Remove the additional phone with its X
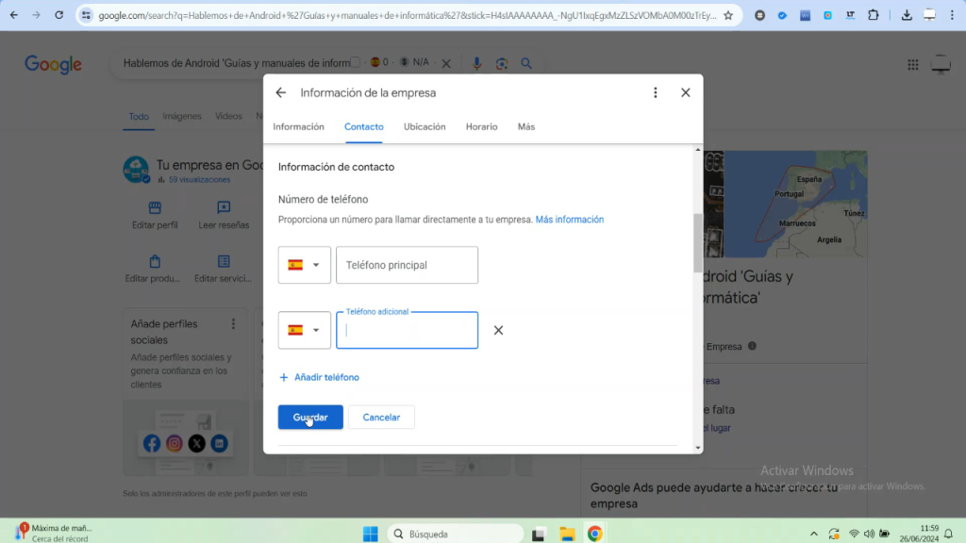The image size is (966, 543). pyautogui.click(x=498, y=330)
